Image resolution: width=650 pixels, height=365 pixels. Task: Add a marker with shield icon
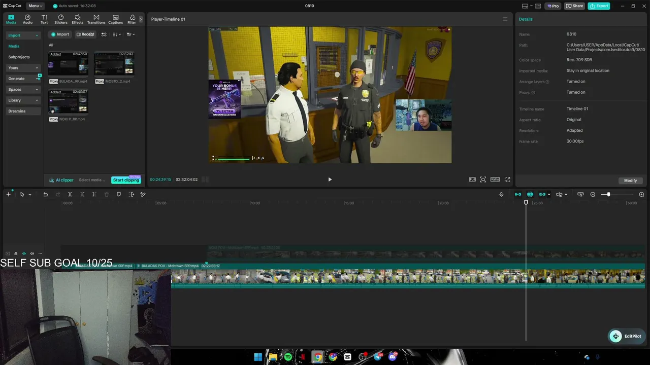coord(119,194)
